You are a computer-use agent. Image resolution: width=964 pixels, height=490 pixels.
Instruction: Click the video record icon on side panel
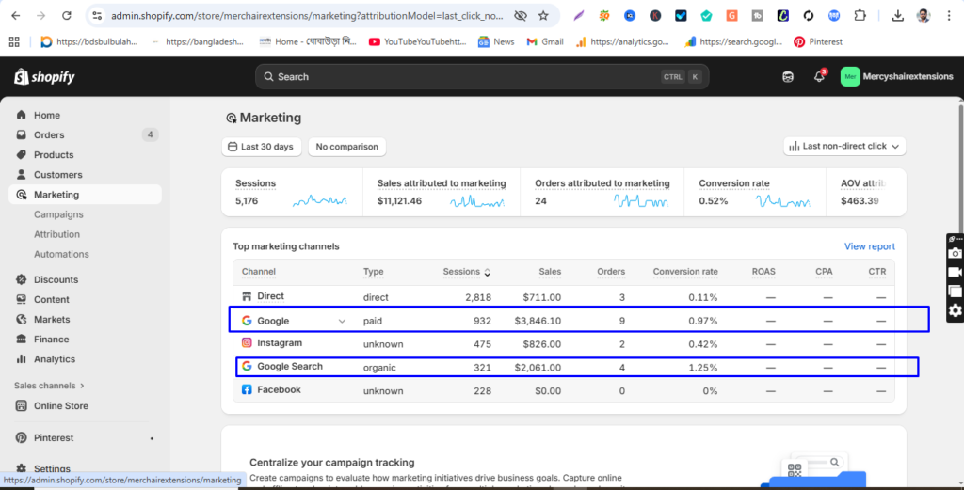click(955, 272)
